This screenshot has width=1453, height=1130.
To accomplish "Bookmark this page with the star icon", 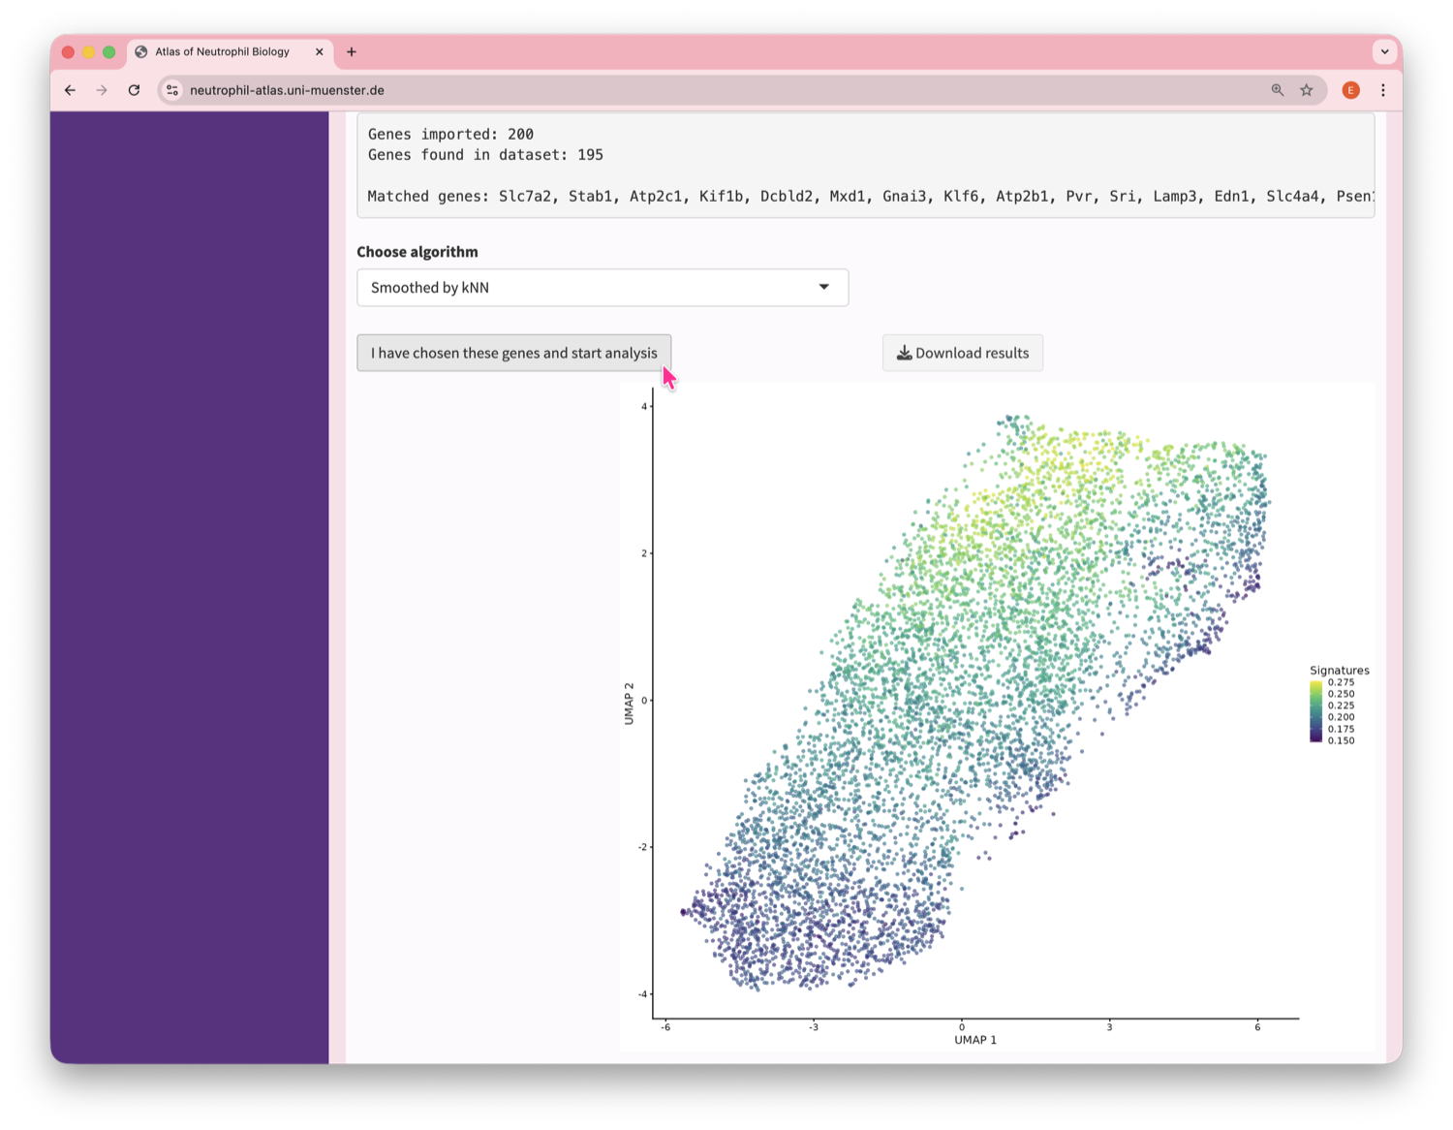I will click(1307, 90).
